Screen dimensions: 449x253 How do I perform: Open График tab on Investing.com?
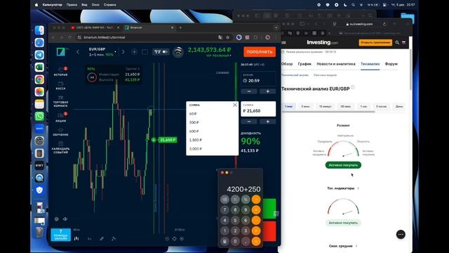[304, 64]
